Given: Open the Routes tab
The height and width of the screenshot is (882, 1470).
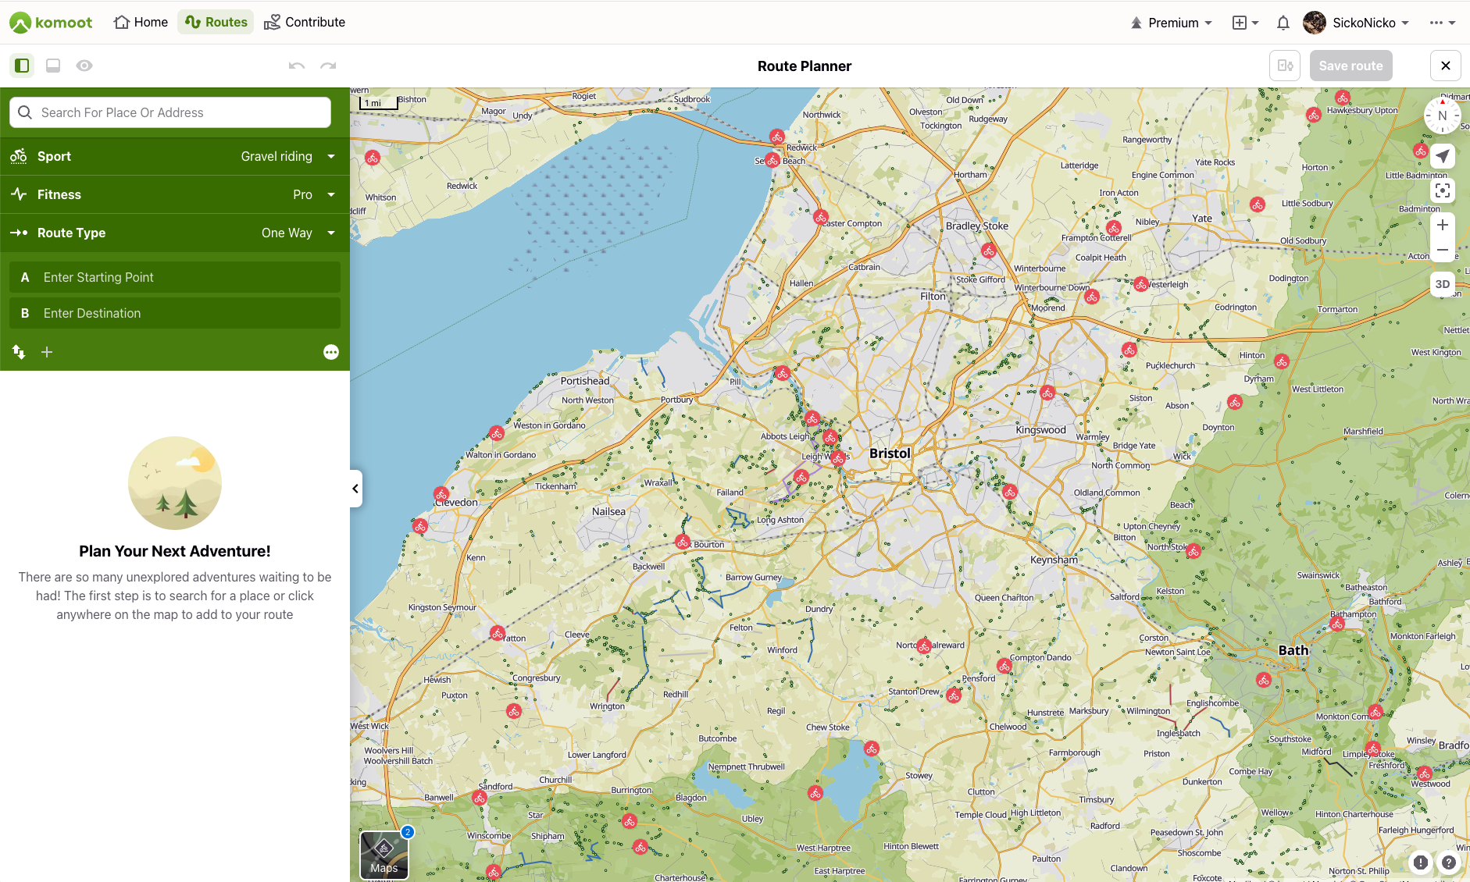Looking at the screenshot, I should (x=216, y=22).
